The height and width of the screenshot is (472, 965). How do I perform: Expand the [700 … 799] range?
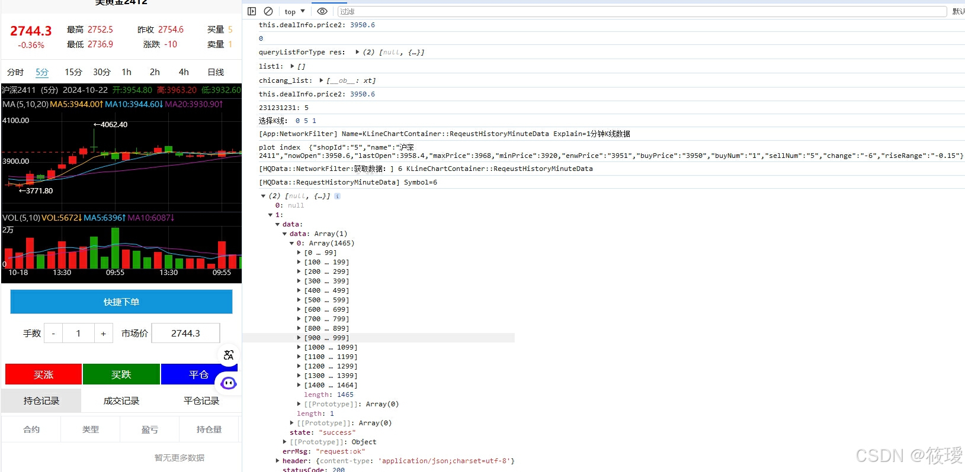299,319
